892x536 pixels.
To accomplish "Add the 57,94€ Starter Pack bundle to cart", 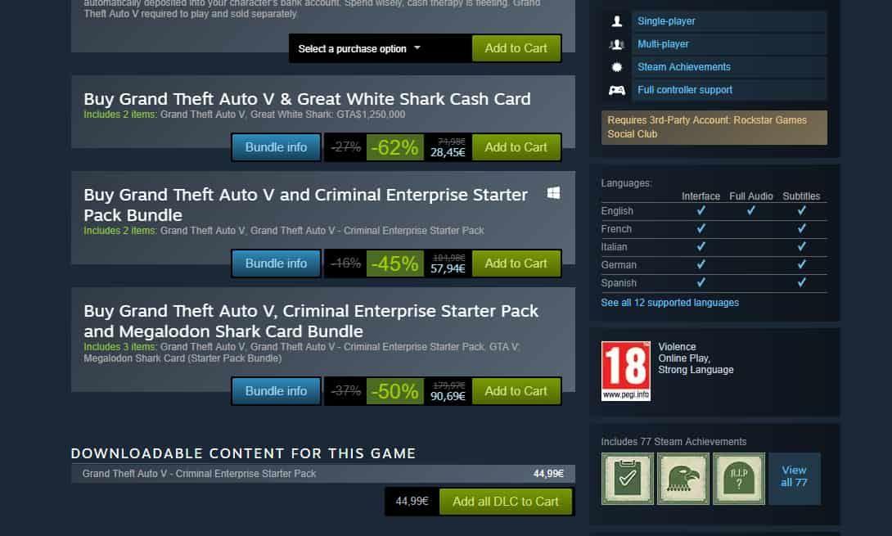I will (x=516, y=263).
